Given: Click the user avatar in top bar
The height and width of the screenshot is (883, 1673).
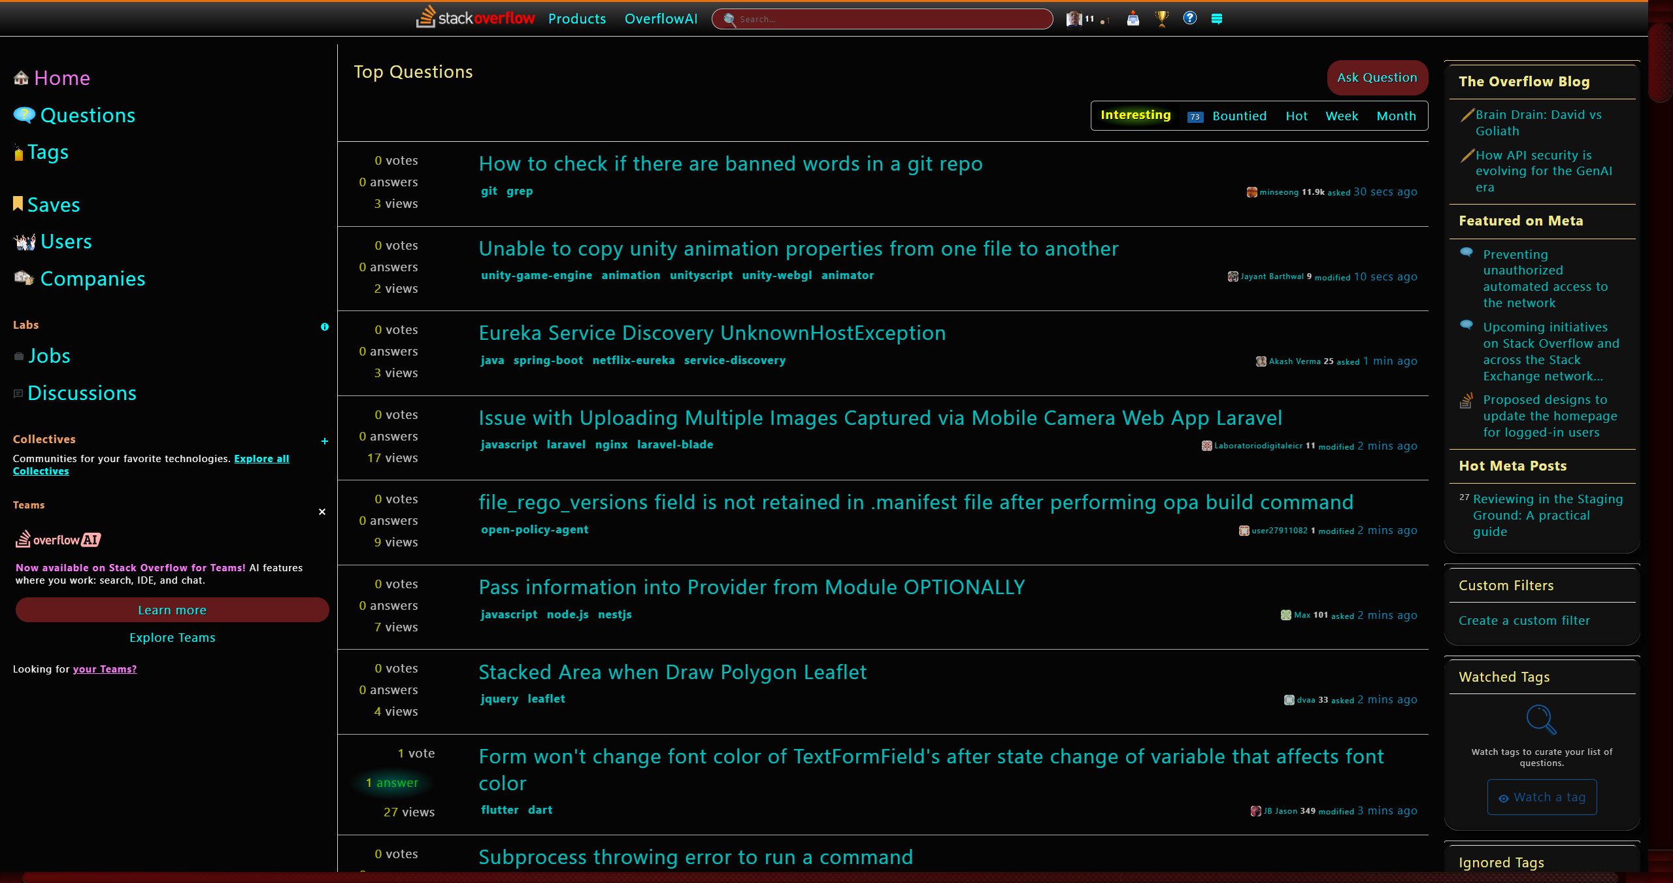Looking at the screenshot, I should [x=1074, y=19].
